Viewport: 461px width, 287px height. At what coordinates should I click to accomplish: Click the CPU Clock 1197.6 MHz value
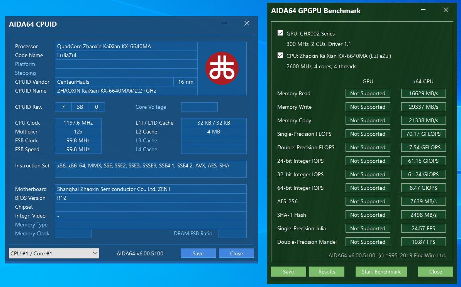78,123
